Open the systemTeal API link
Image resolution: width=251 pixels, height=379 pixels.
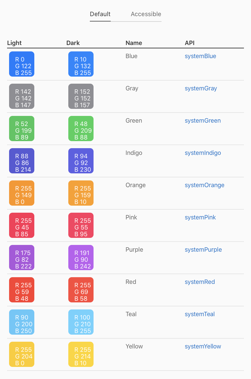point(200,314)
